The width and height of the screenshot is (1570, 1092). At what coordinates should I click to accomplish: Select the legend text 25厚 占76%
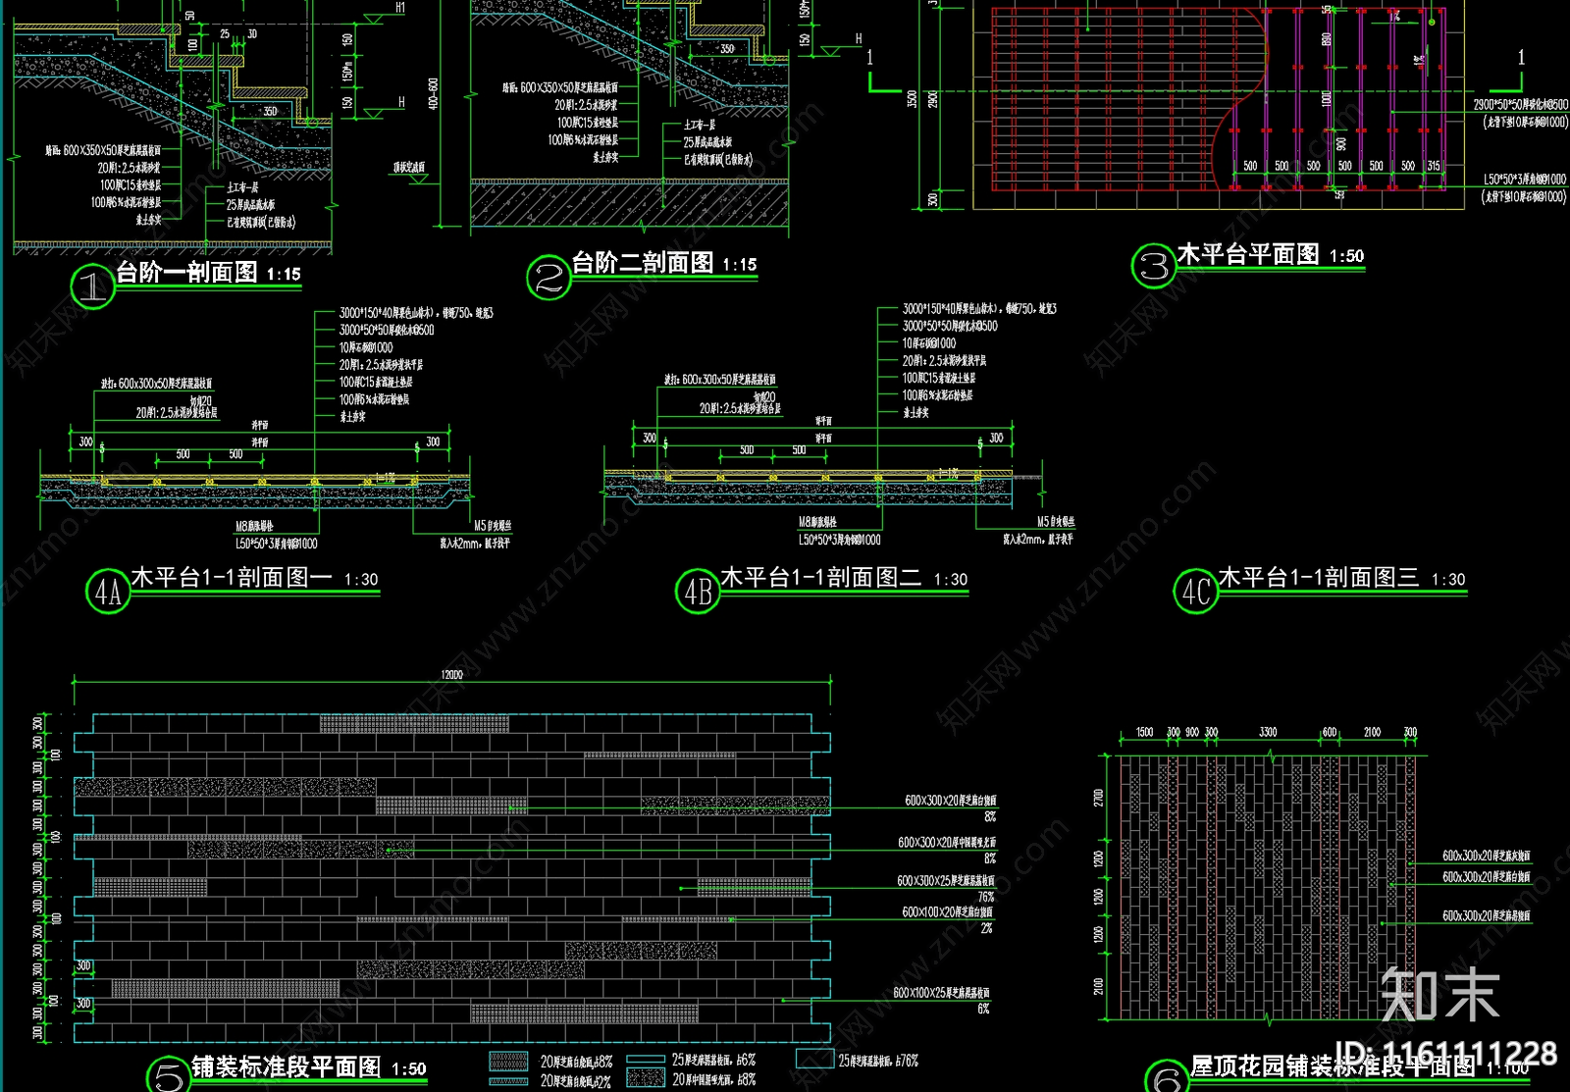coord(878,1061)
